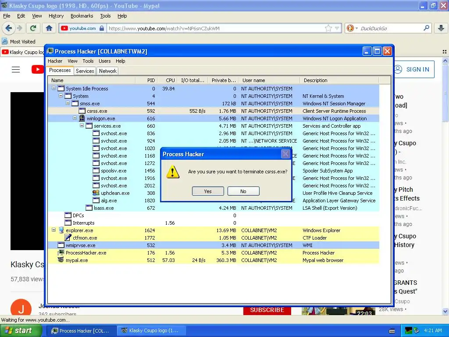Screen dimensions: 449x337
Task: Open the URL history dropdown arrow
Action: [337, 28]
